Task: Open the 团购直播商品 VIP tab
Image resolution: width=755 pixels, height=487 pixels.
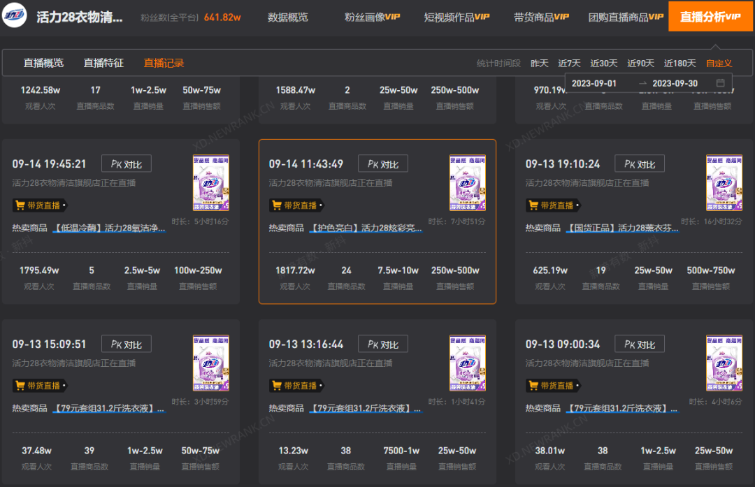Action: (x=626, y=17)
